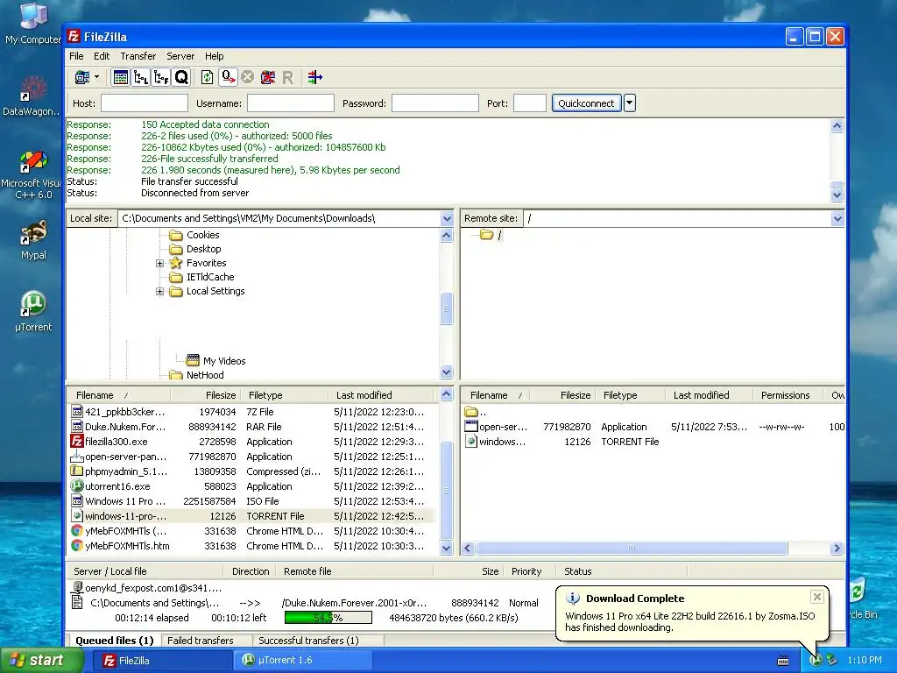897x673 pixels.
Task: Expand the Favorites tree node
Action: (x=160, y=263)
